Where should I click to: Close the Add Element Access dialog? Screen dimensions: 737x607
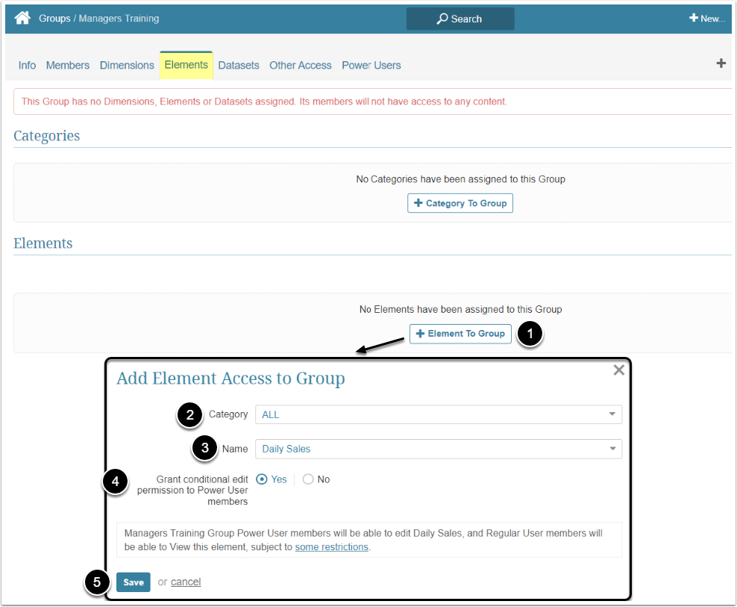click(618, 370)
